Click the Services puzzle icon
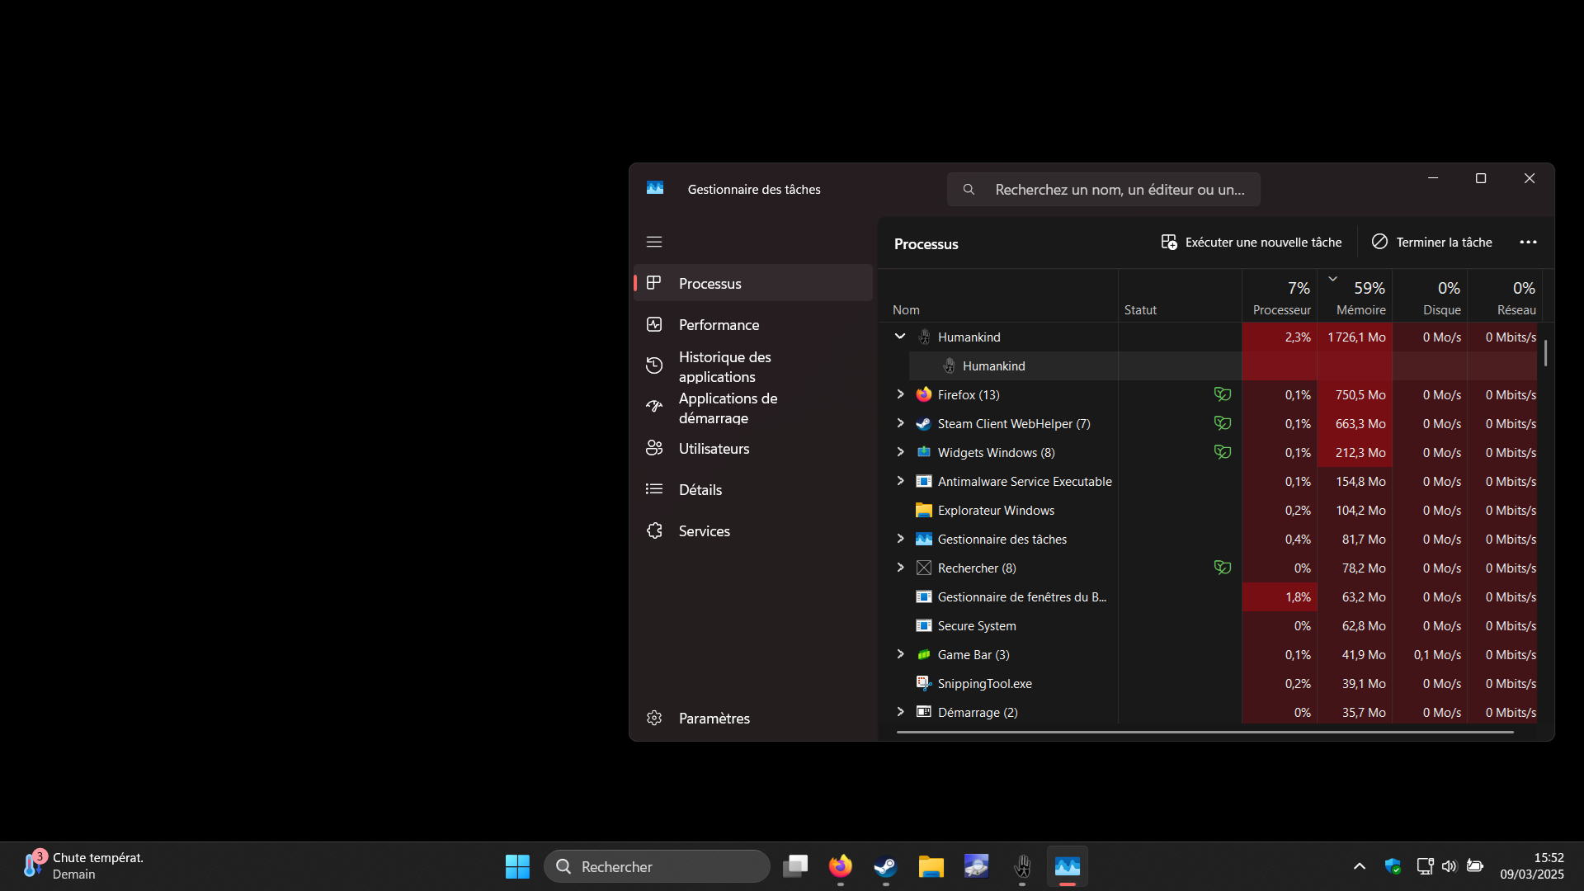Screen dimensions: 1584x891 tap(654, 531)
